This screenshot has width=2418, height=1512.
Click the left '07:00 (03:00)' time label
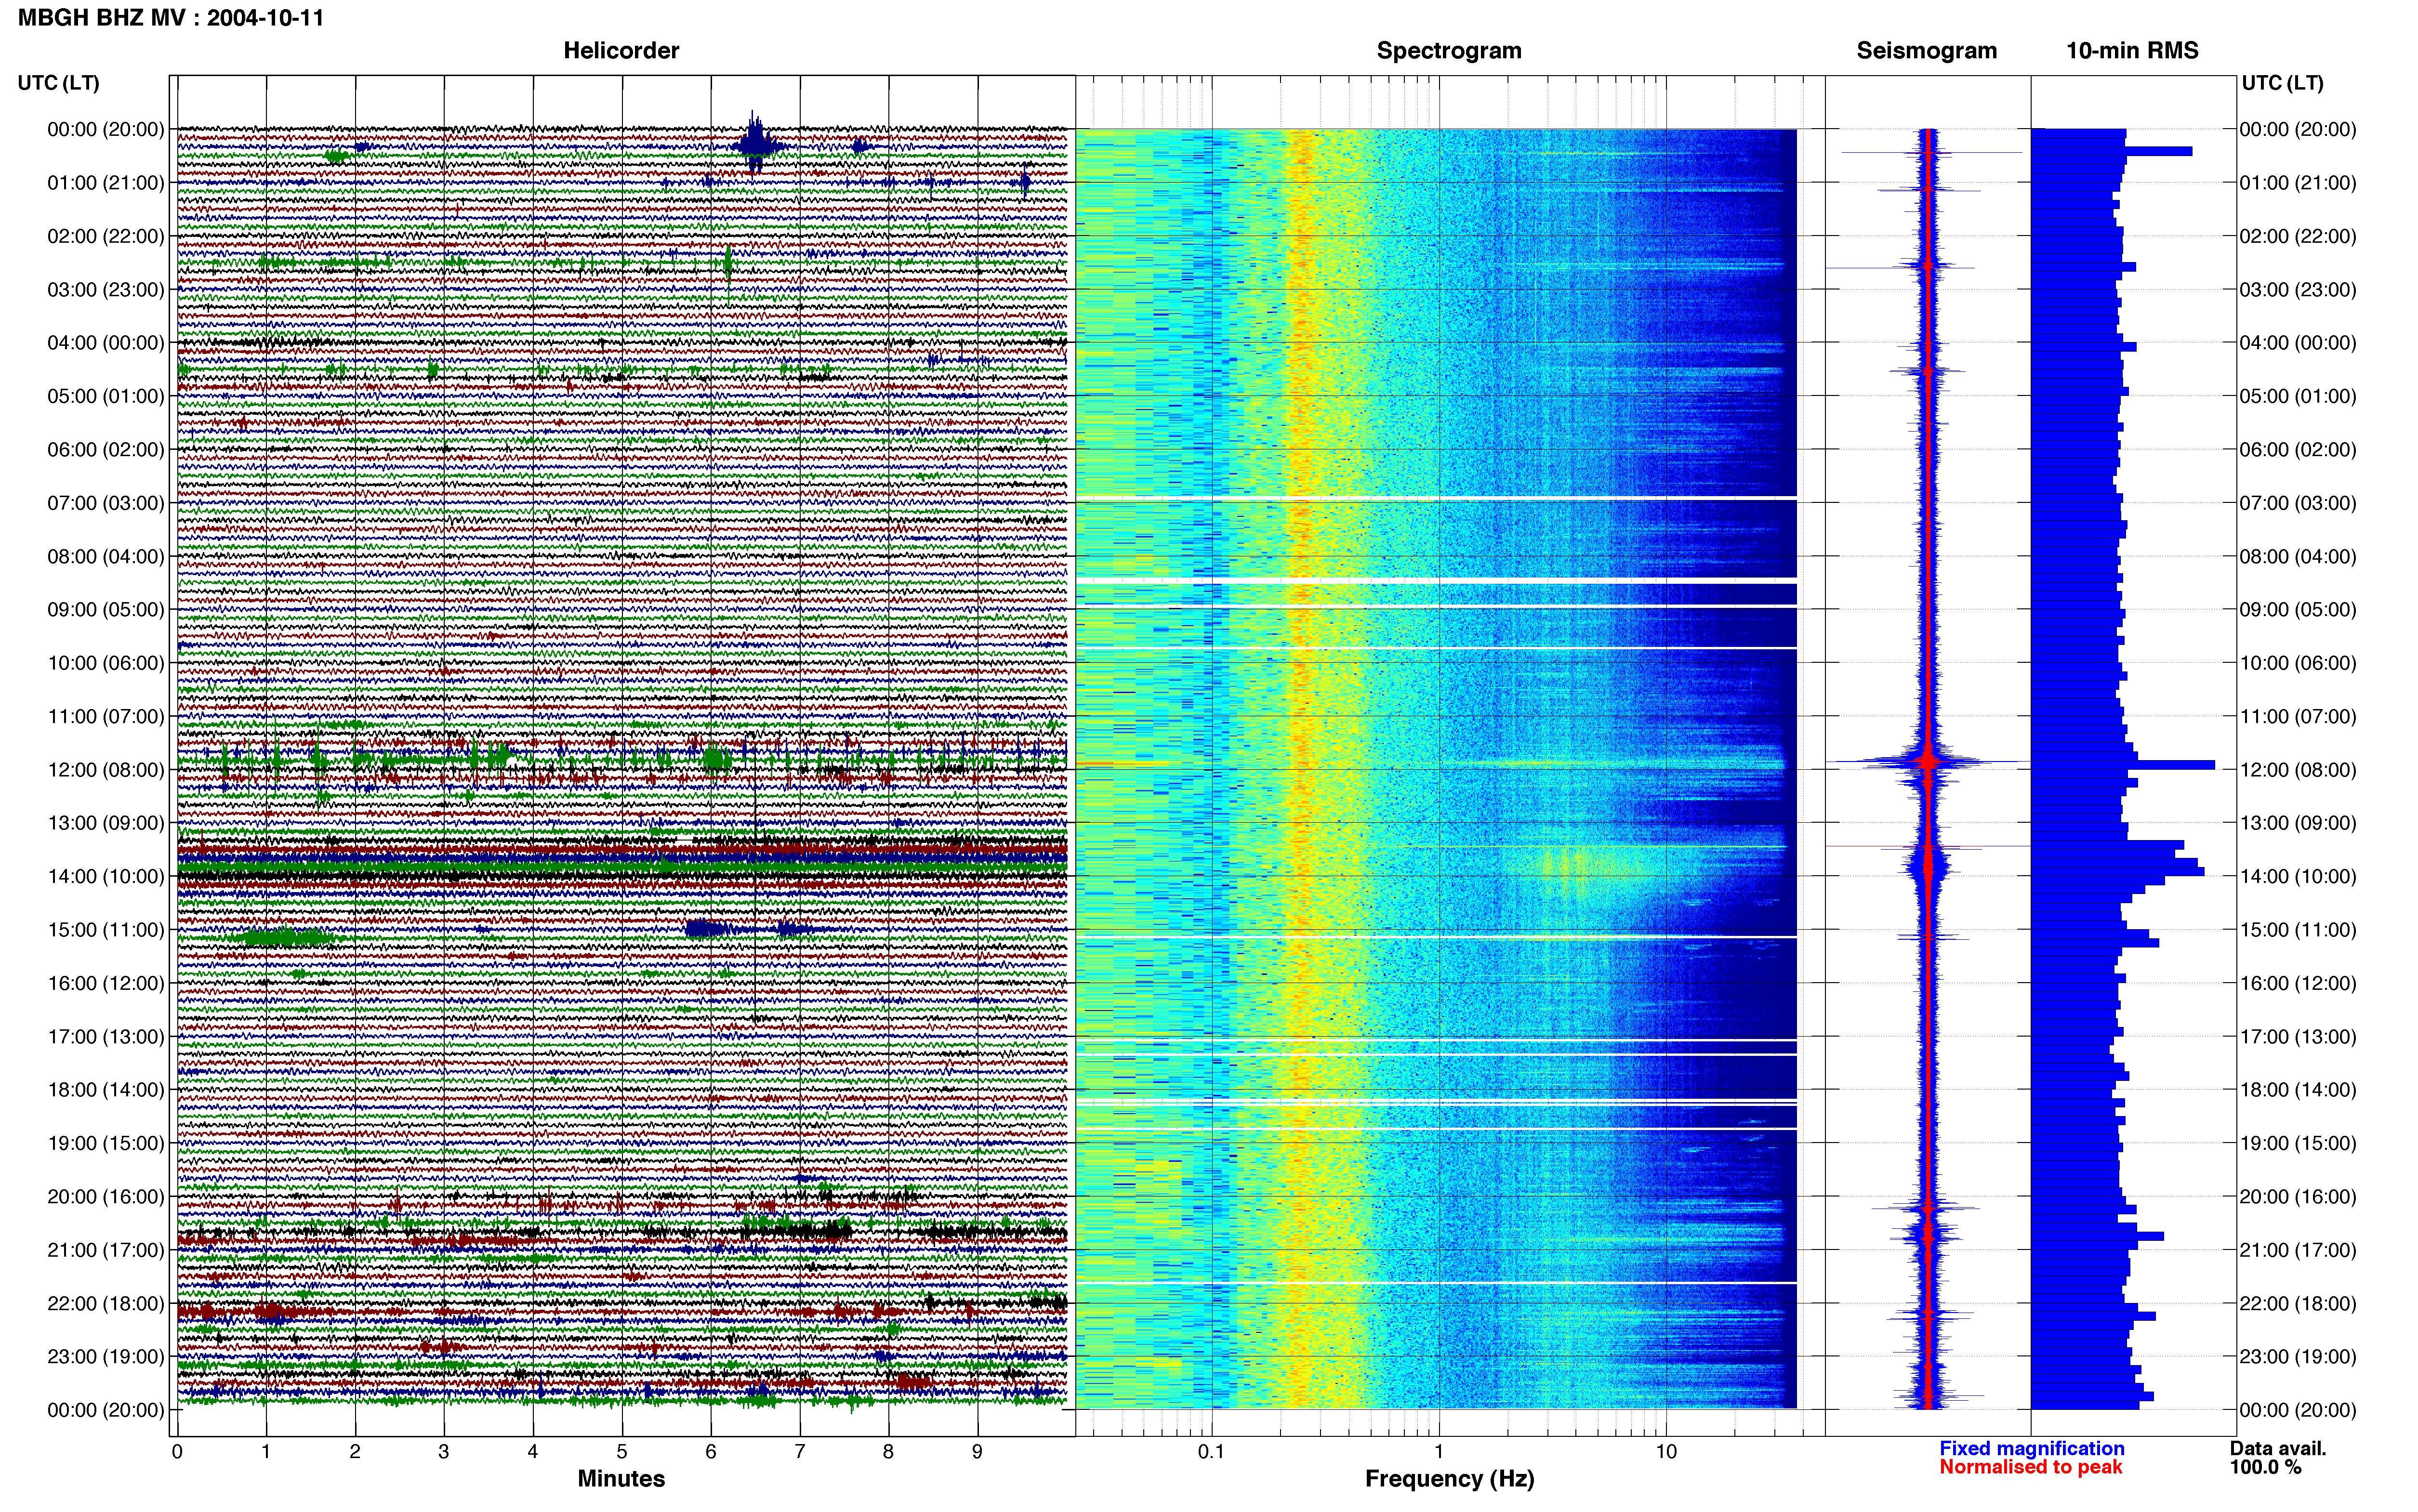tap(106, 502)
